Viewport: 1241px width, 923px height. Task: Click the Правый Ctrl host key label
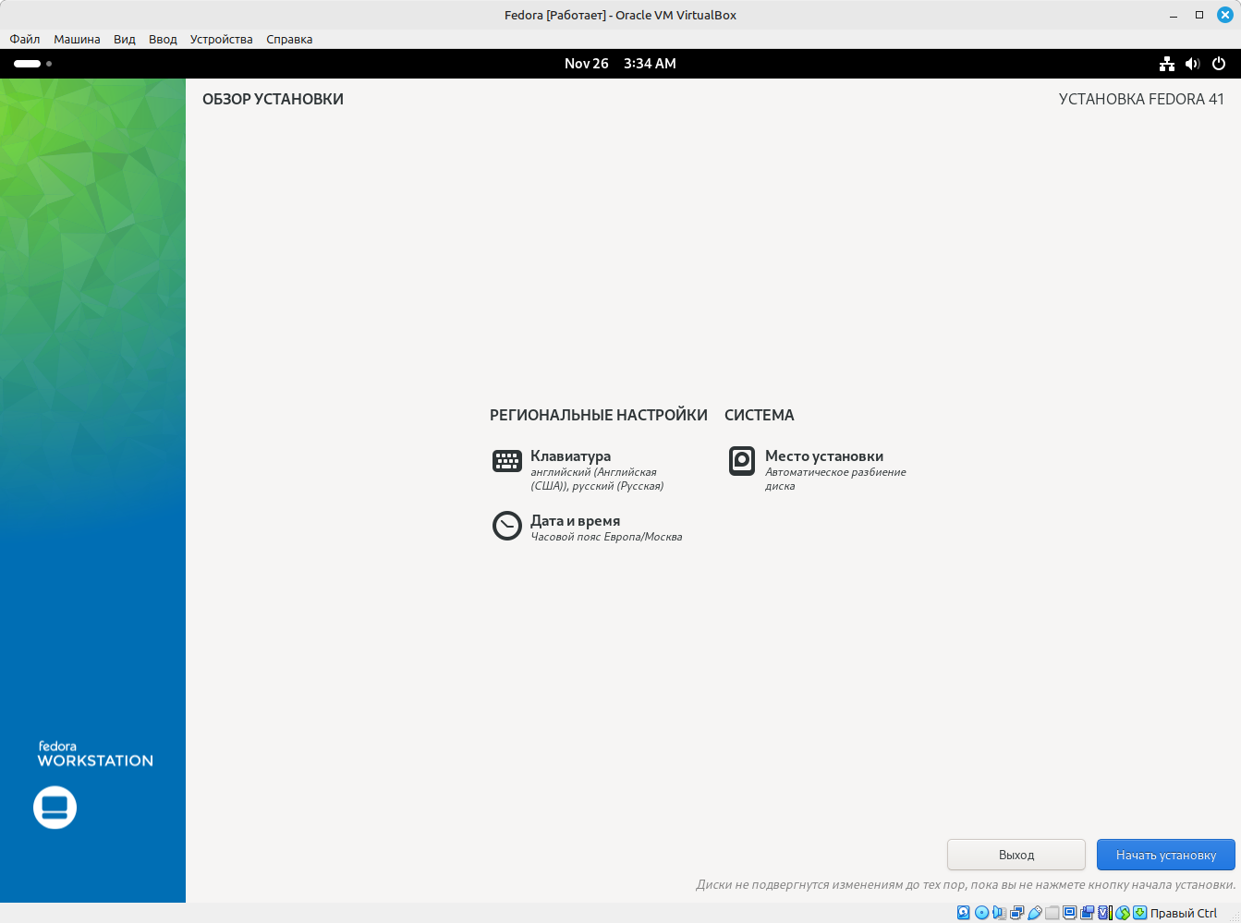point(1184,913)
